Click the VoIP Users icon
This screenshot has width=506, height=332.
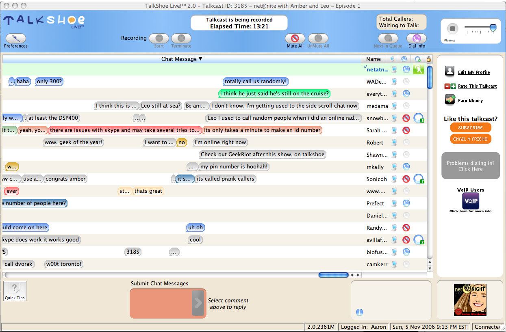471,200
